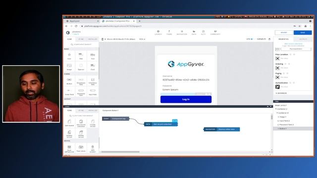Open the canvas zoom percentage dropdown
The height and width of the screenshot is (178, 317).
(142, 39)
